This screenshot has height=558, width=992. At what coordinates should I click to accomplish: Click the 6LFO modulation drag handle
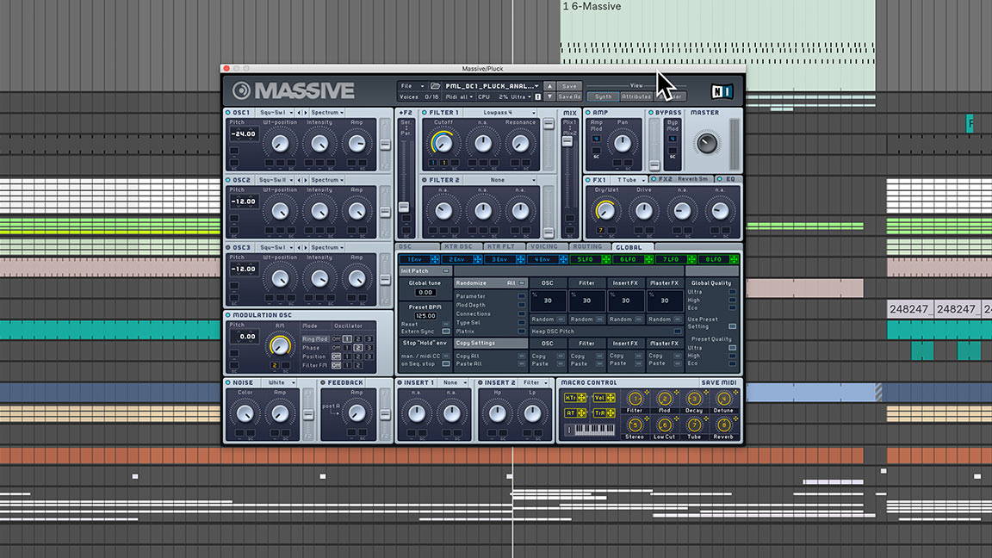pos(648,259)
